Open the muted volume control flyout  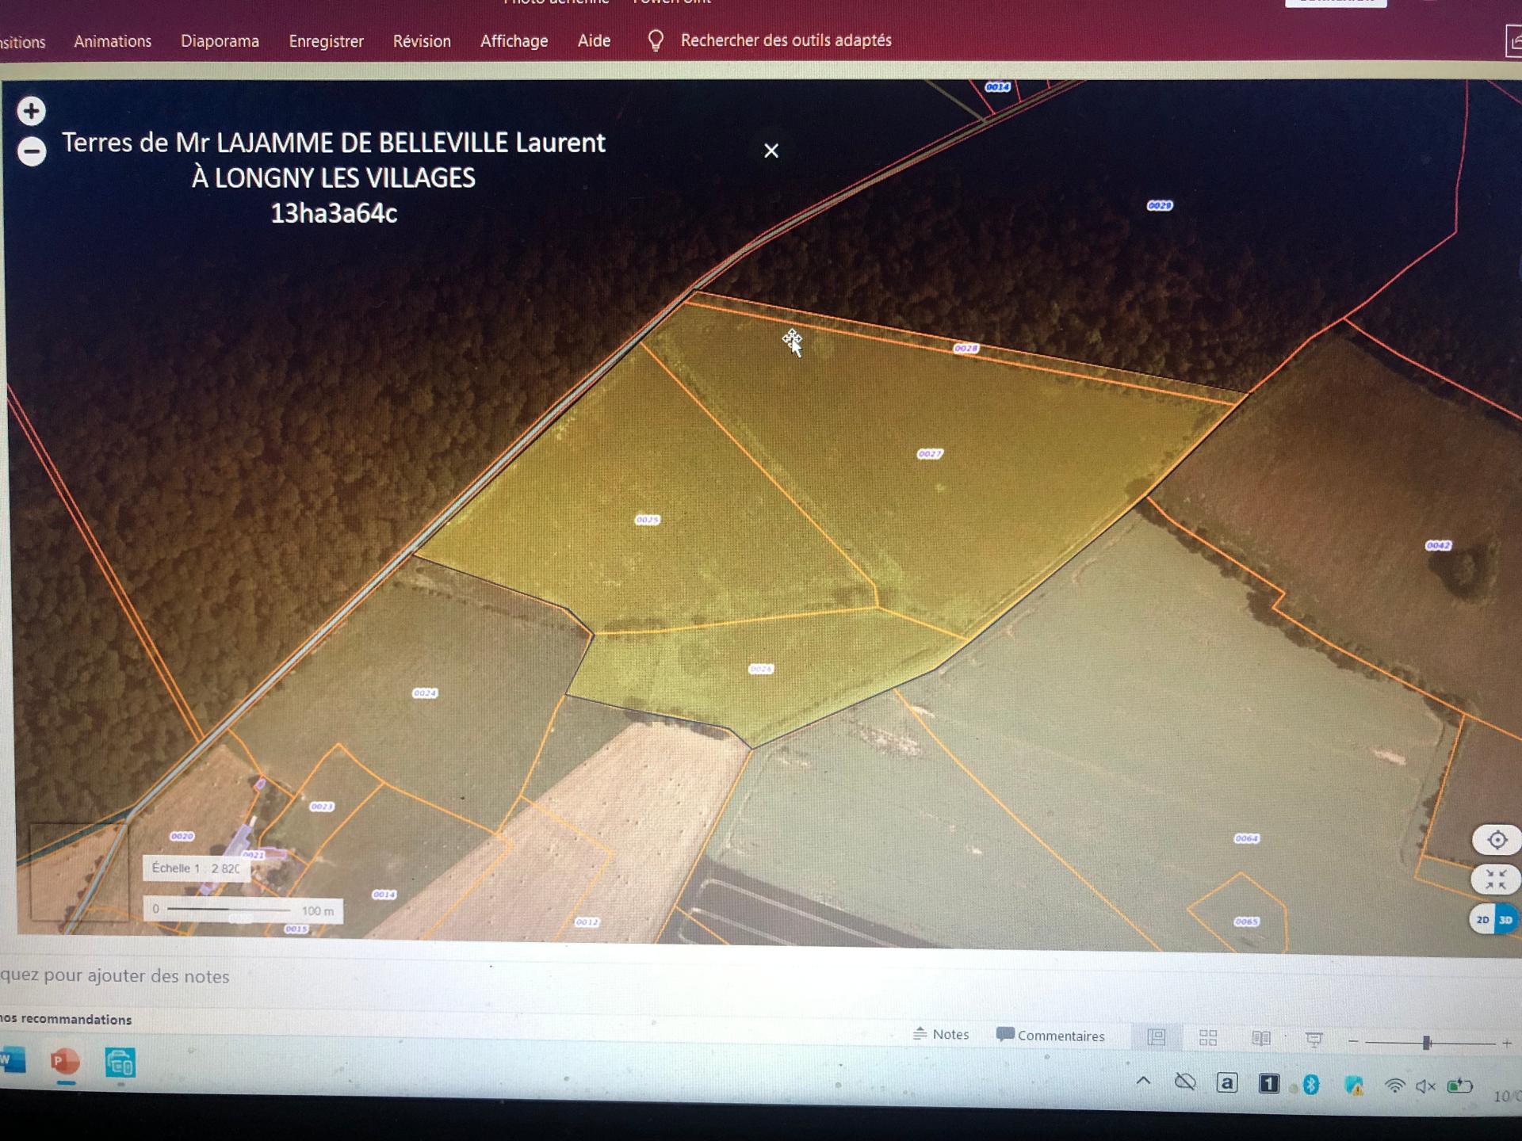[1425, 1086]
